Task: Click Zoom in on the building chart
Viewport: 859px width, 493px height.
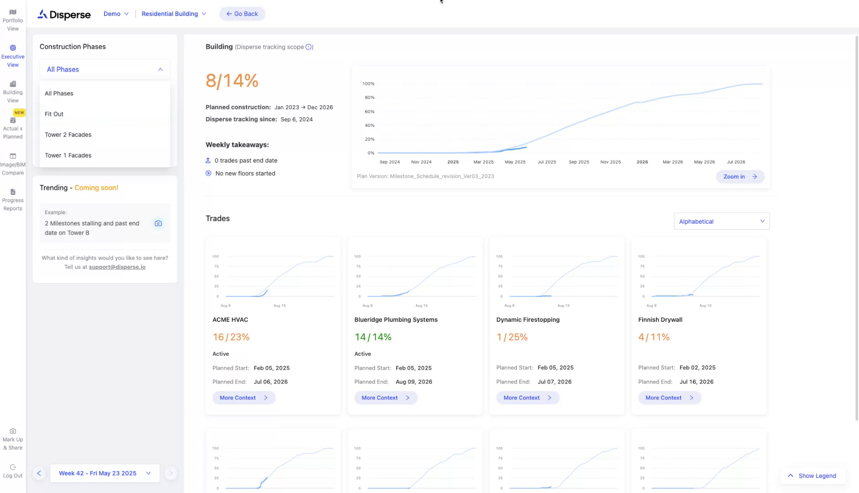Action: (739, 177)
